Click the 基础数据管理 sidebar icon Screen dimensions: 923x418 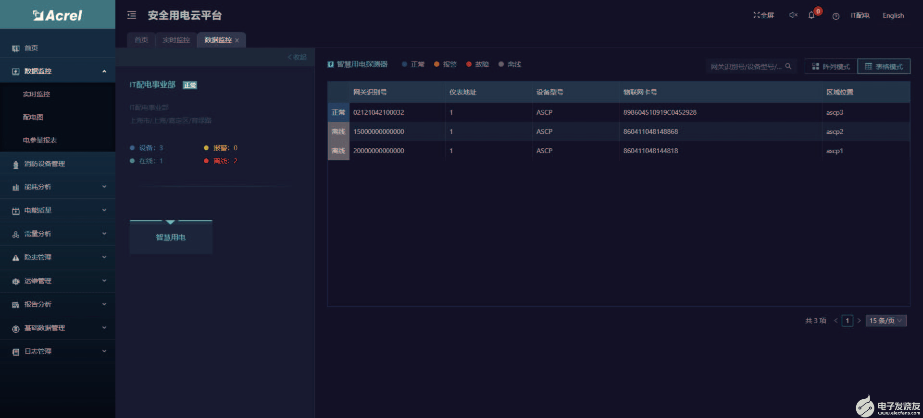(15, 328)
